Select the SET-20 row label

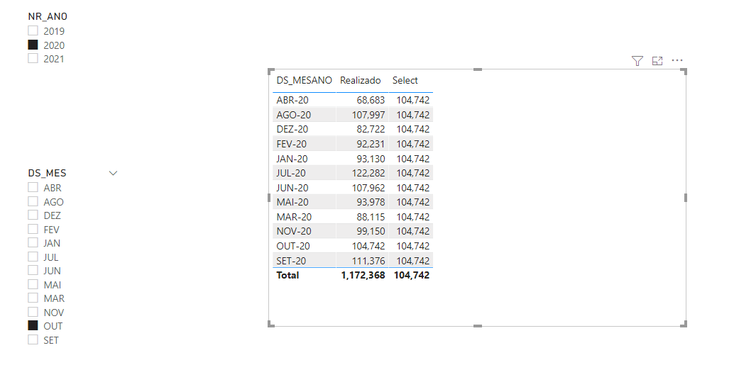coord(291,261)
